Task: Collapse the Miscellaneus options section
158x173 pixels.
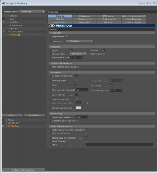Action: [51, 126]
